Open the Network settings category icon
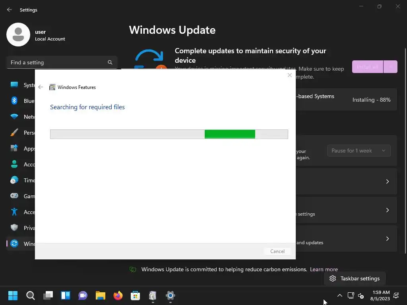The image size is (407, 305). [14, 116]
